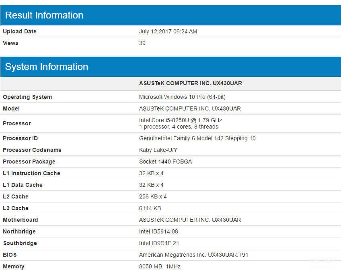Select American Megatrends Inc. UX430UAR.T91 value
341x272 pixels.
(193, 255)
